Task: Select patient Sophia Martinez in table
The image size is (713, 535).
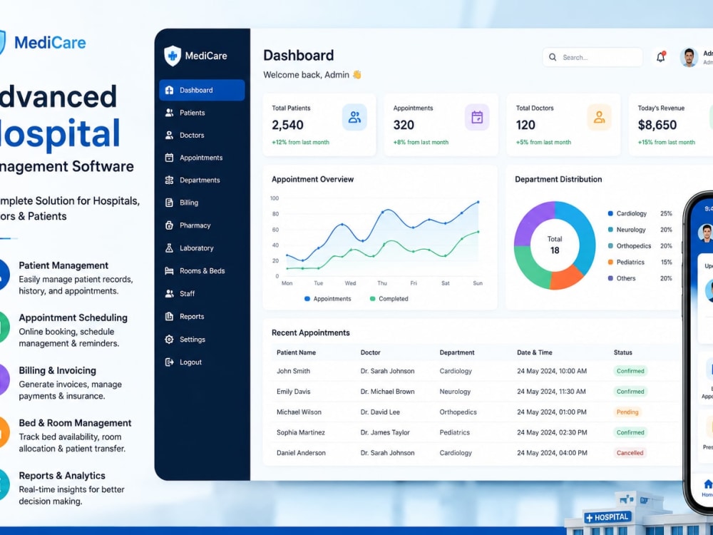Action: (301, 433)
